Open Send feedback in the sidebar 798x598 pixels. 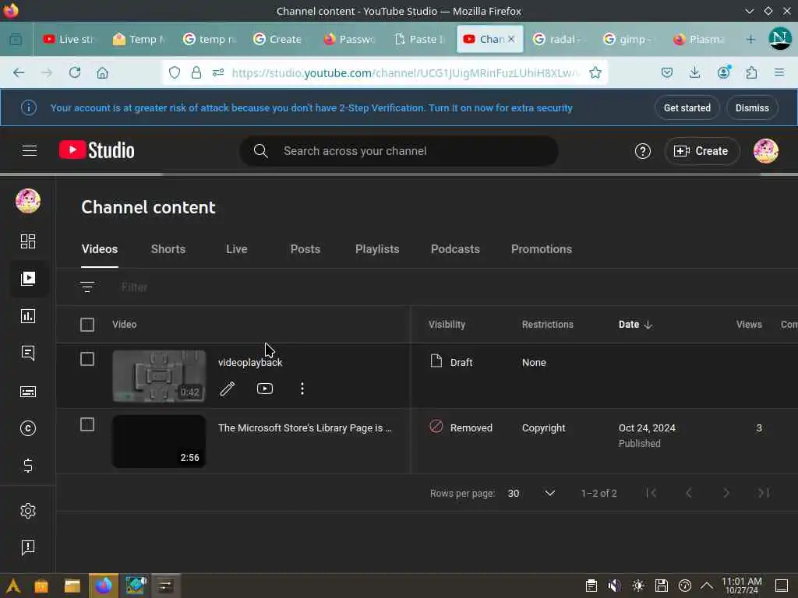click(x=28, y=547)
